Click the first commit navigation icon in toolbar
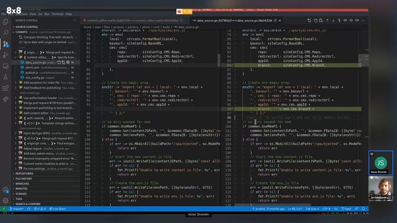 (345, 20)
